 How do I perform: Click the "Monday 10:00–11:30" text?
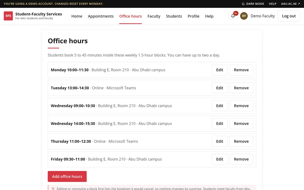70,70
